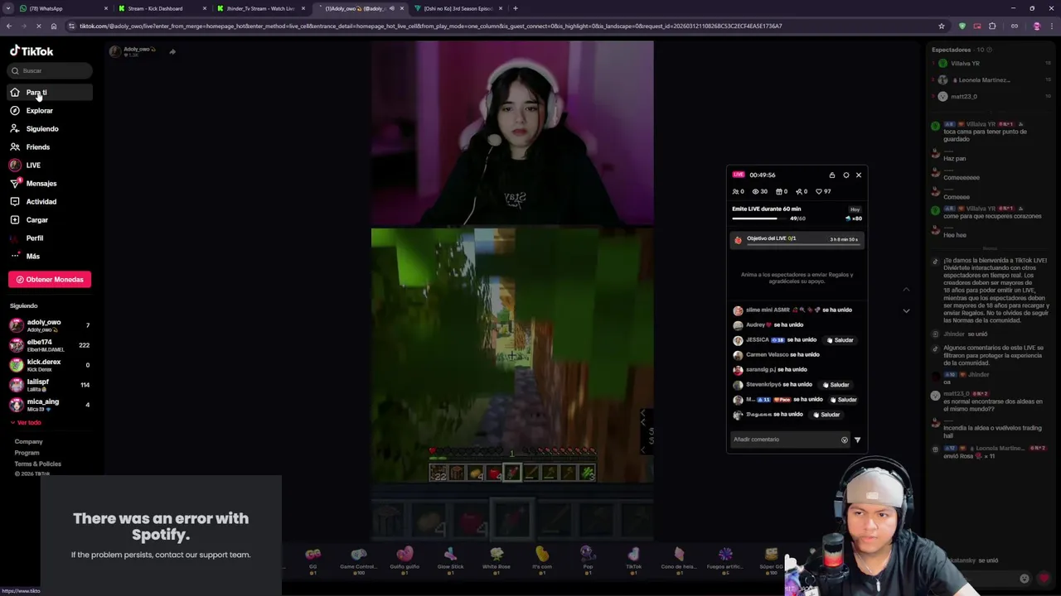Click viewers eye count 30
This screenshot has width=1061, height=596.
pos(759,192)
